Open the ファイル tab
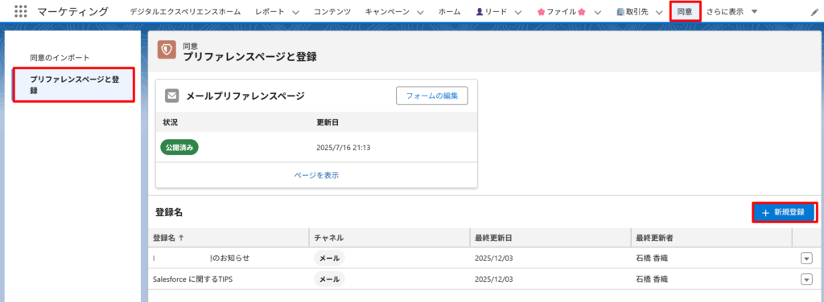The image size is (824, 302). (561, 11)
